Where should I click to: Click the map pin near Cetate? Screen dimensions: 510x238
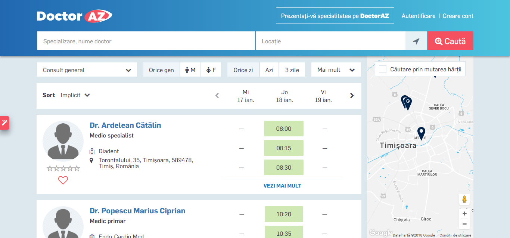tap(421, 133)
